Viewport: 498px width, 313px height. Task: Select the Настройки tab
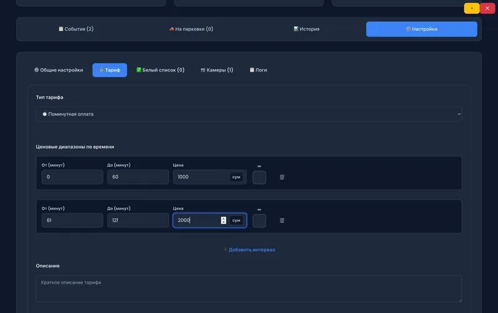421,29
